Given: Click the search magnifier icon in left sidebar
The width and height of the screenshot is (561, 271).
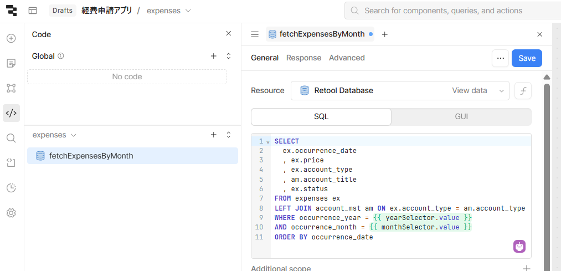Looking at the screenshot, I should [11, 138].
